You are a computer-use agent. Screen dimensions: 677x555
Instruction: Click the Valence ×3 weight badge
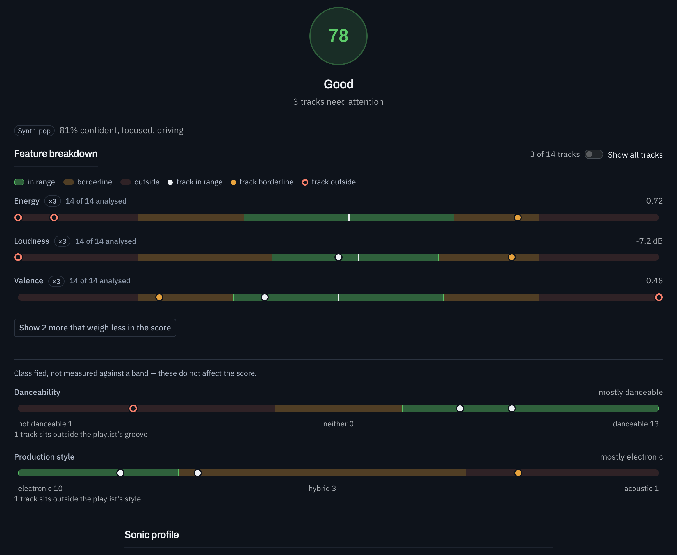56,281
